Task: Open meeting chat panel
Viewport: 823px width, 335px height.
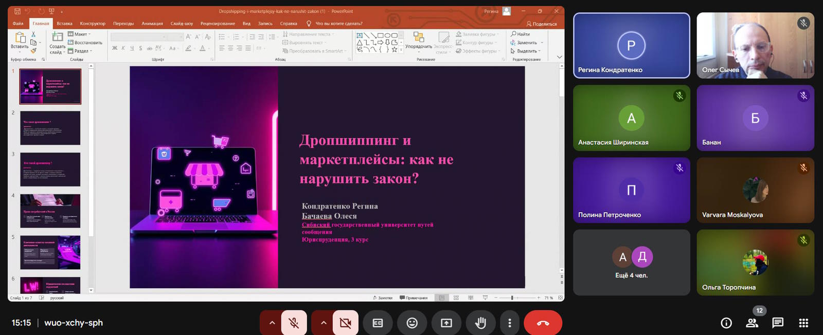Action: coord(778,323)
